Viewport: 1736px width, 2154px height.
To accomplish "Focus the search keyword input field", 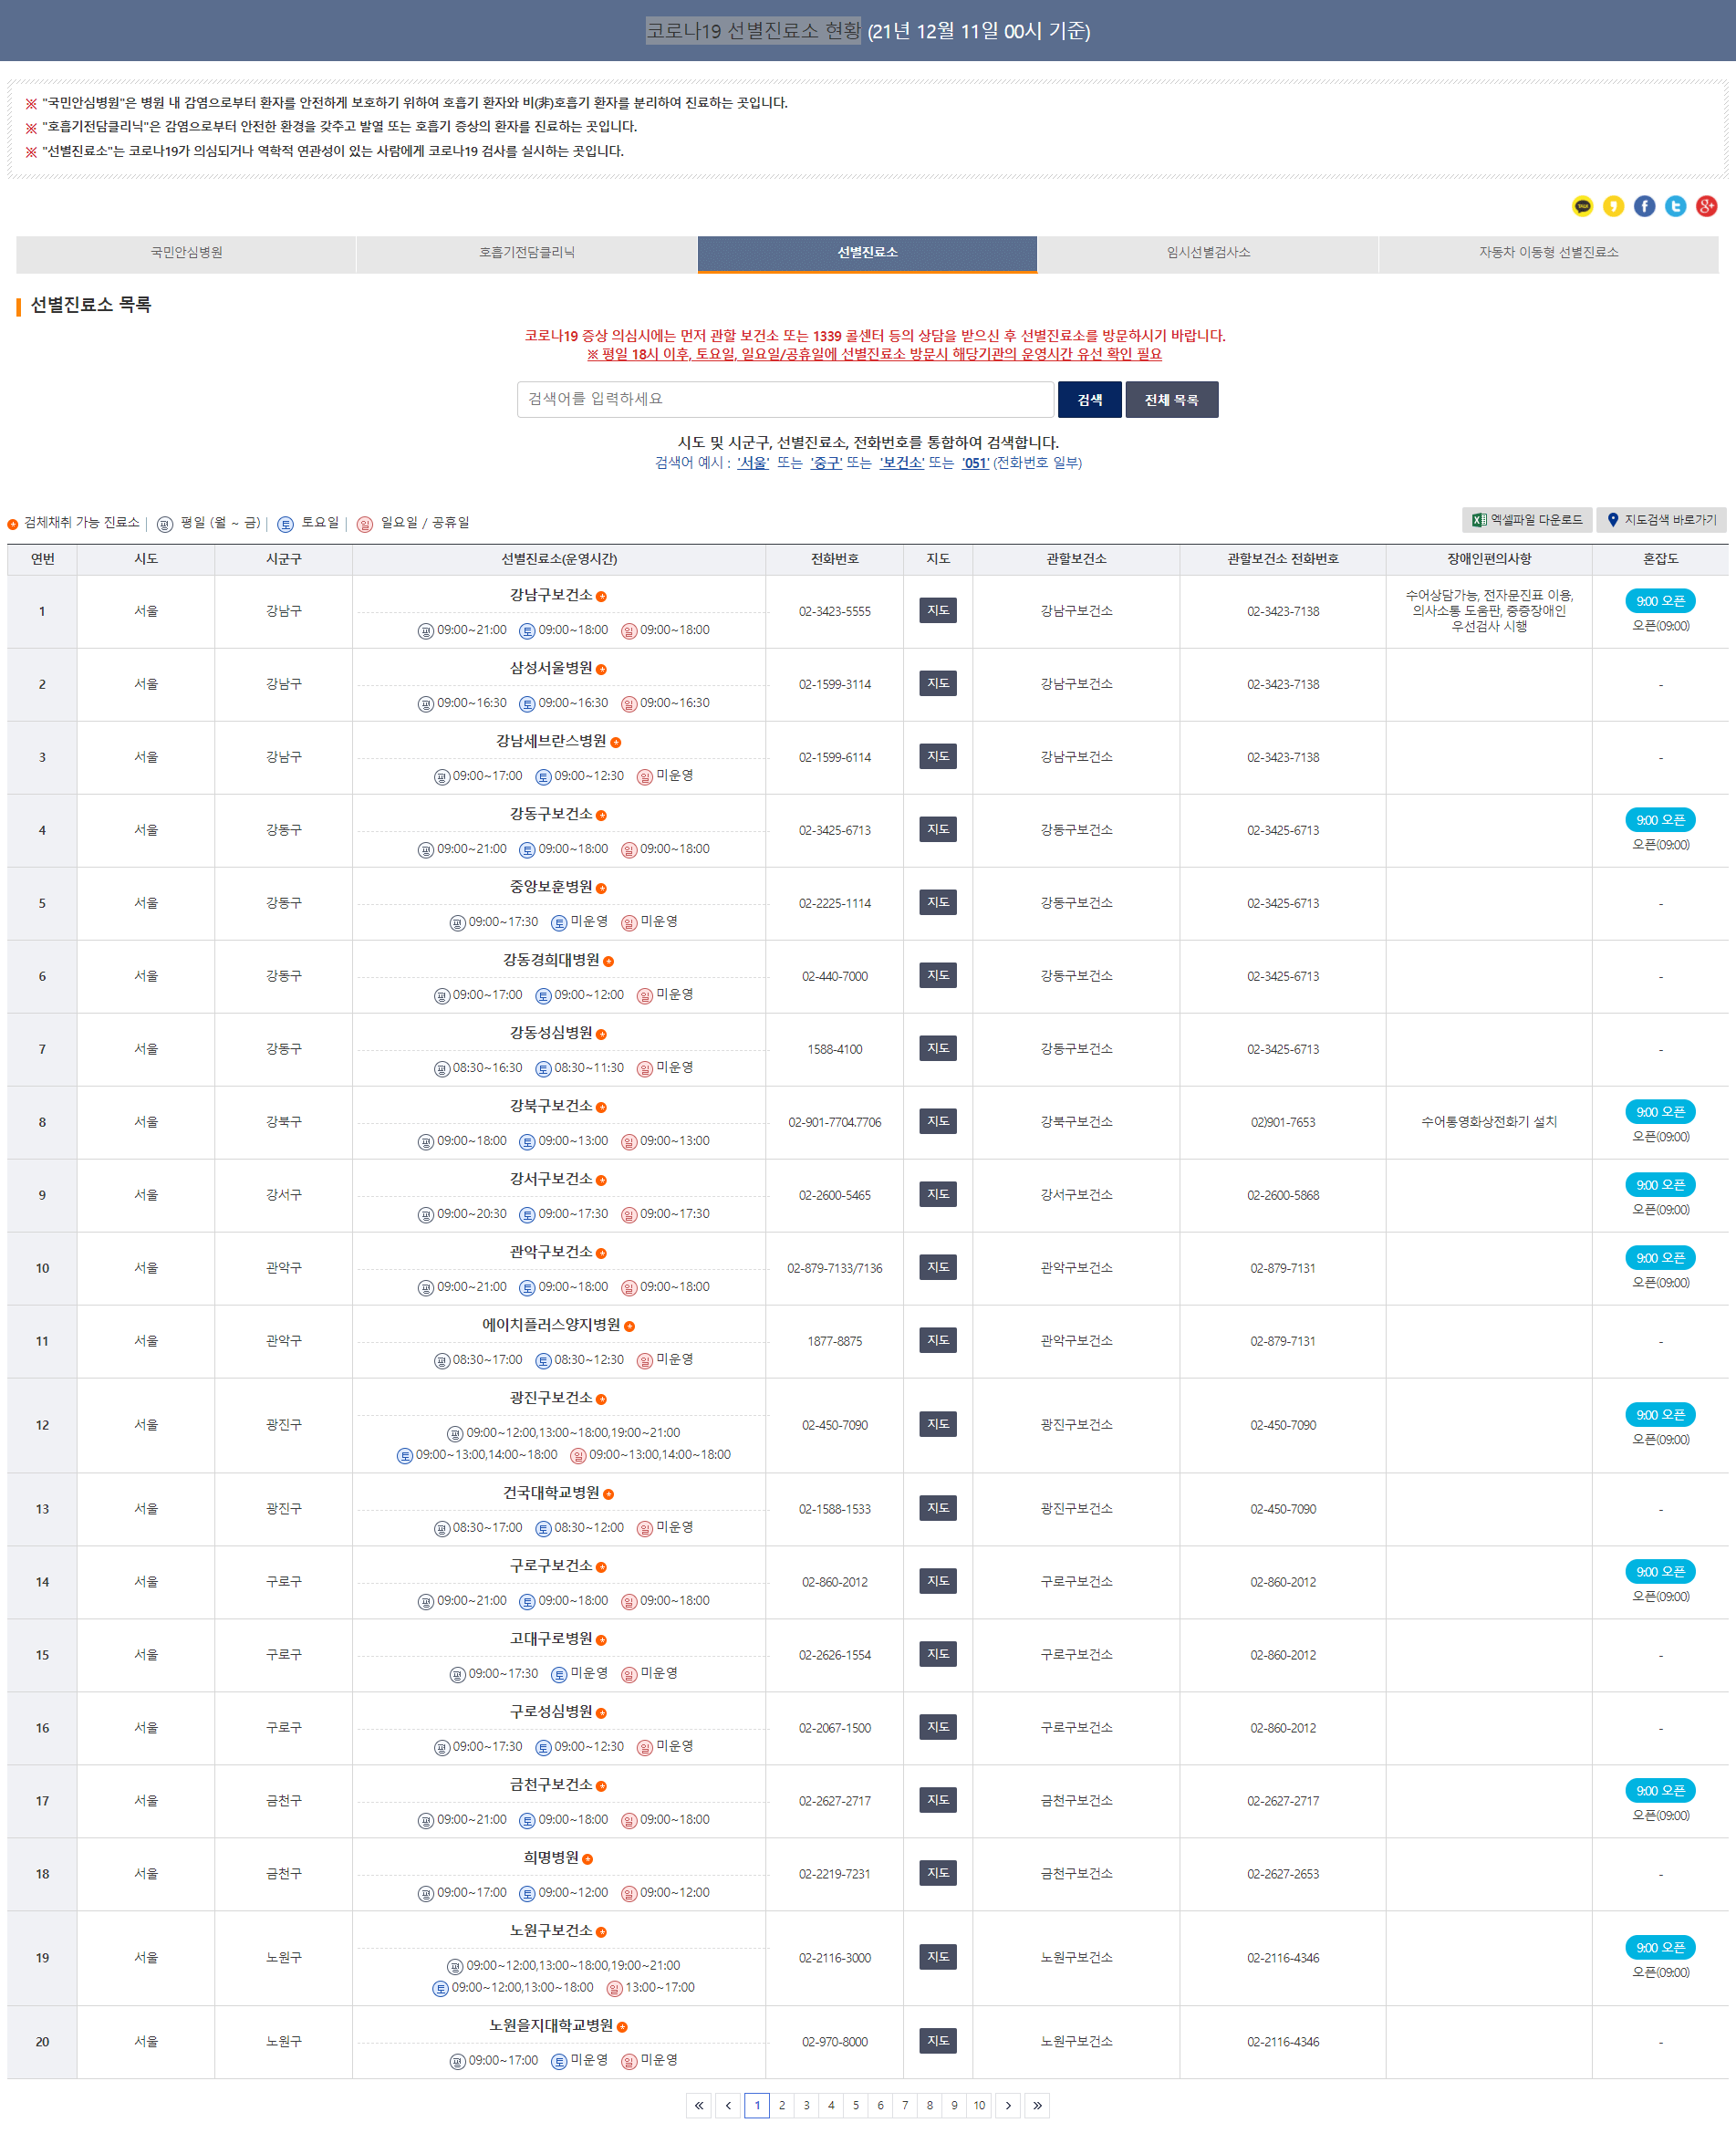I will (x=785, y=399).
